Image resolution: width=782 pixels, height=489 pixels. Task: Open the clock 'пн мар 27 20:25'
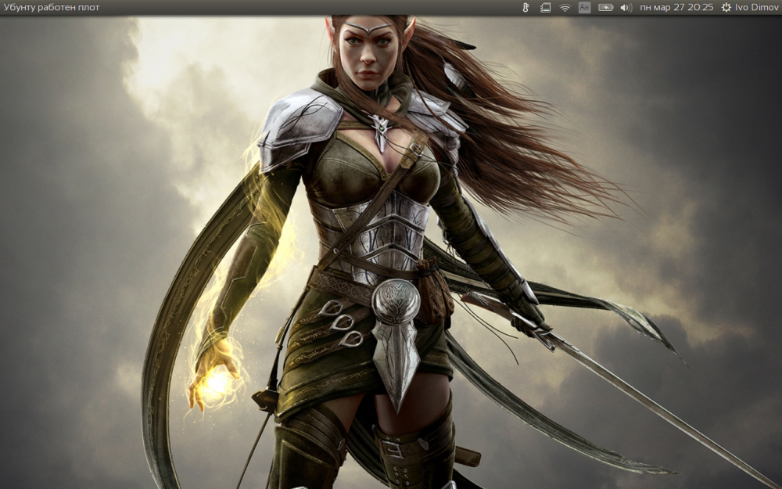pyautogui.click(x=676, y=8)
